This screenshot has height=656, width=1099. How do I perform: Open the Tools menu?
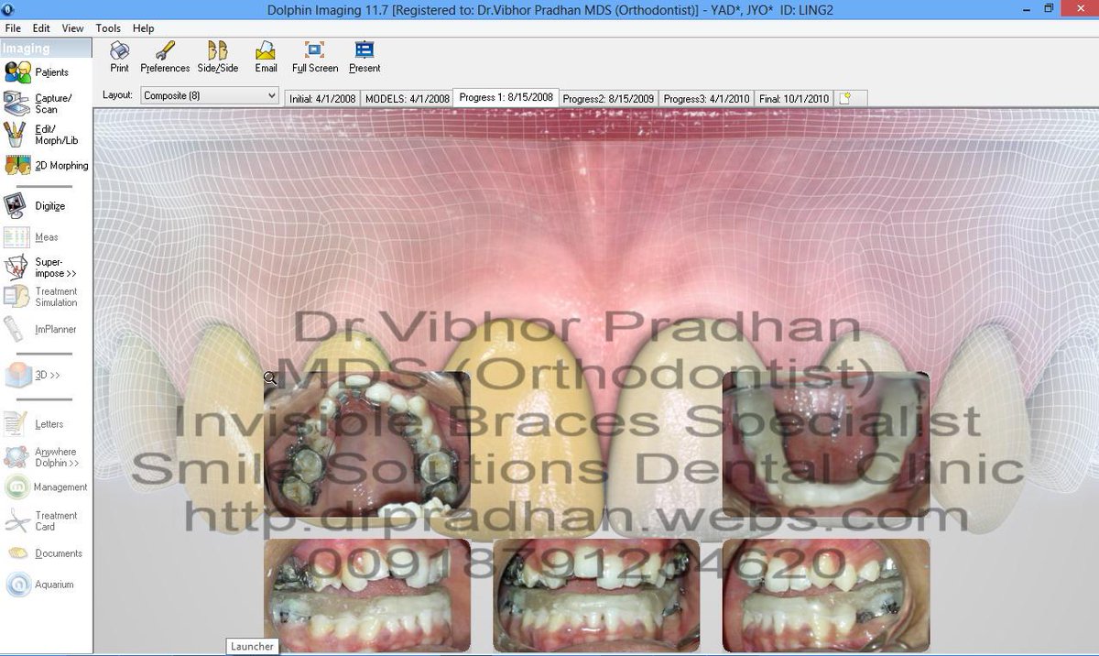[x=108, y=28]
